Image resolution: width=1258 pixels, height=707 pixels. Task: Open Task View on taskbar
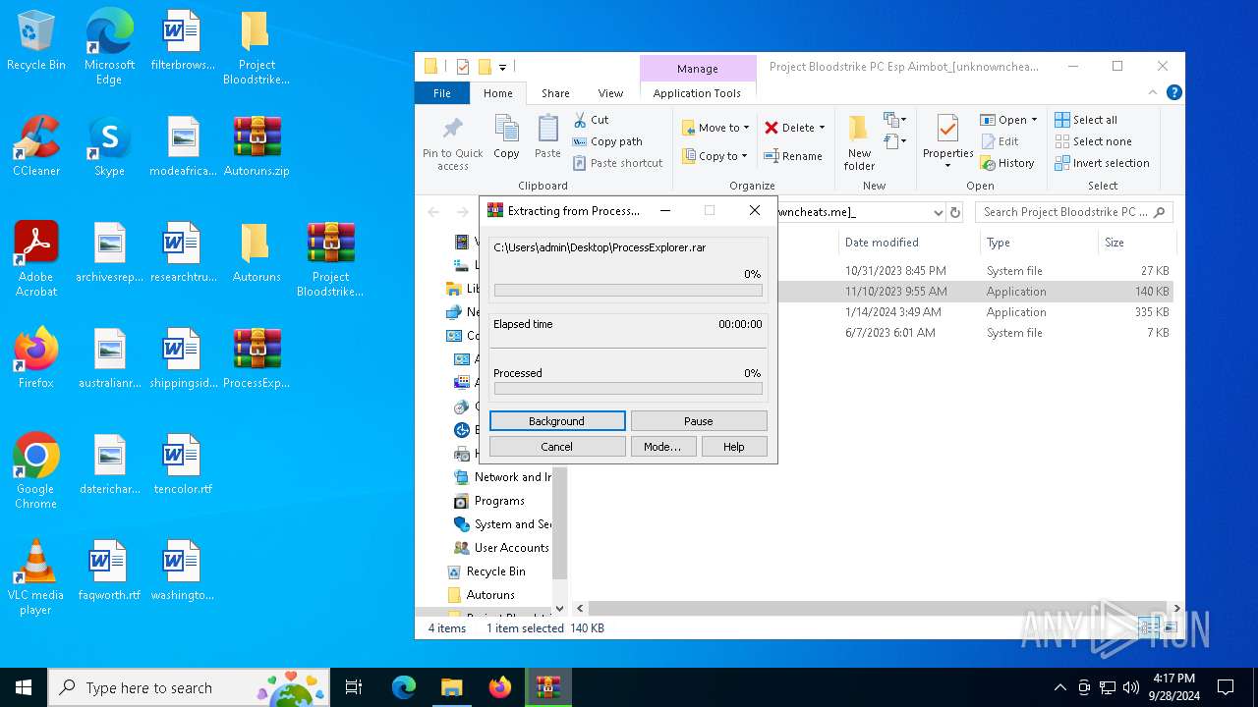point(354,687)
